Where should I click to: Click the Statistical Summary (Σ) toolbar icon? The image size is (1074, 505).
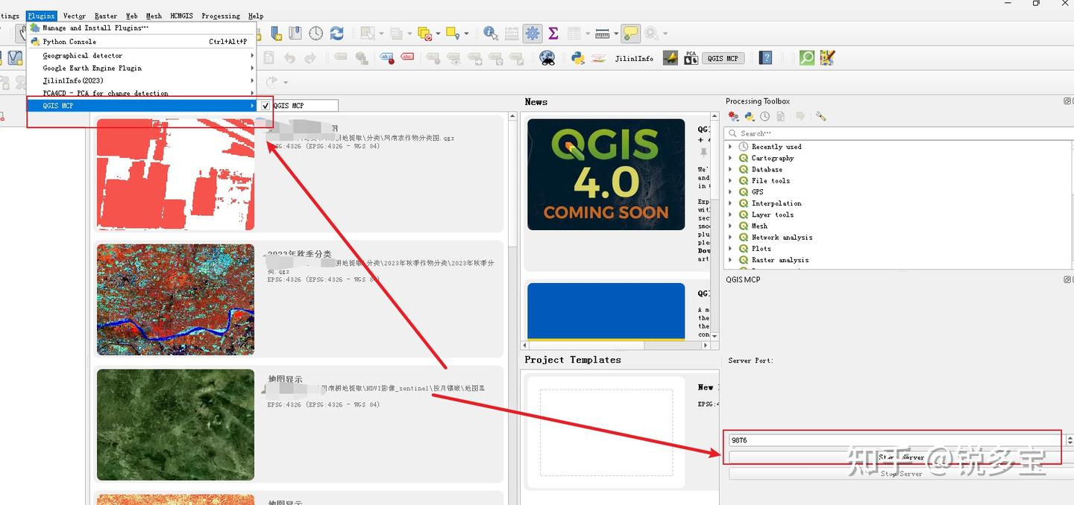(554, 33)
